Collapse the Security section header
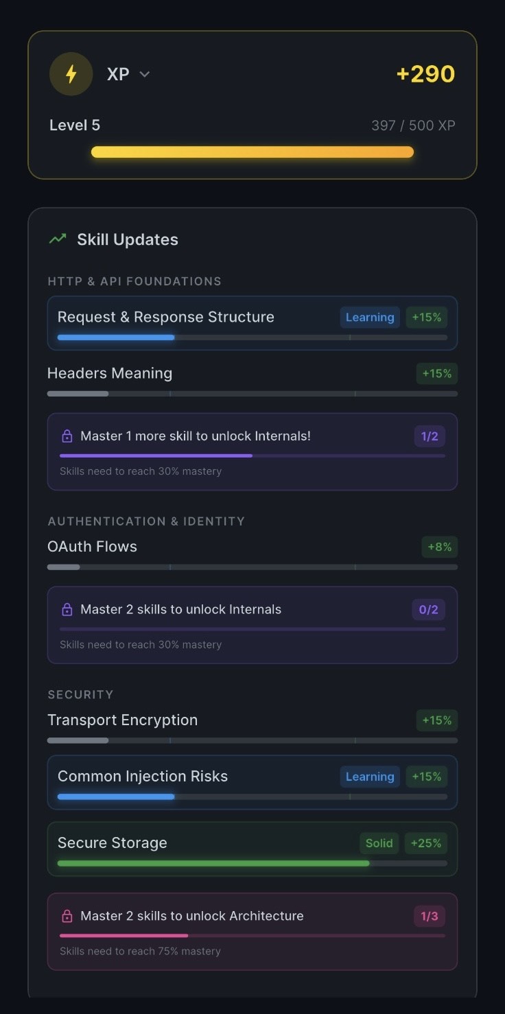Image resolution: width=505 pixels, height=1014 pixels. coord(80,694)
